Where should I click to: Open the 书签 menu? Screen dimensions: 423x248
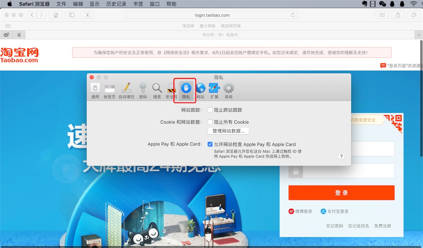pos(138,4)
